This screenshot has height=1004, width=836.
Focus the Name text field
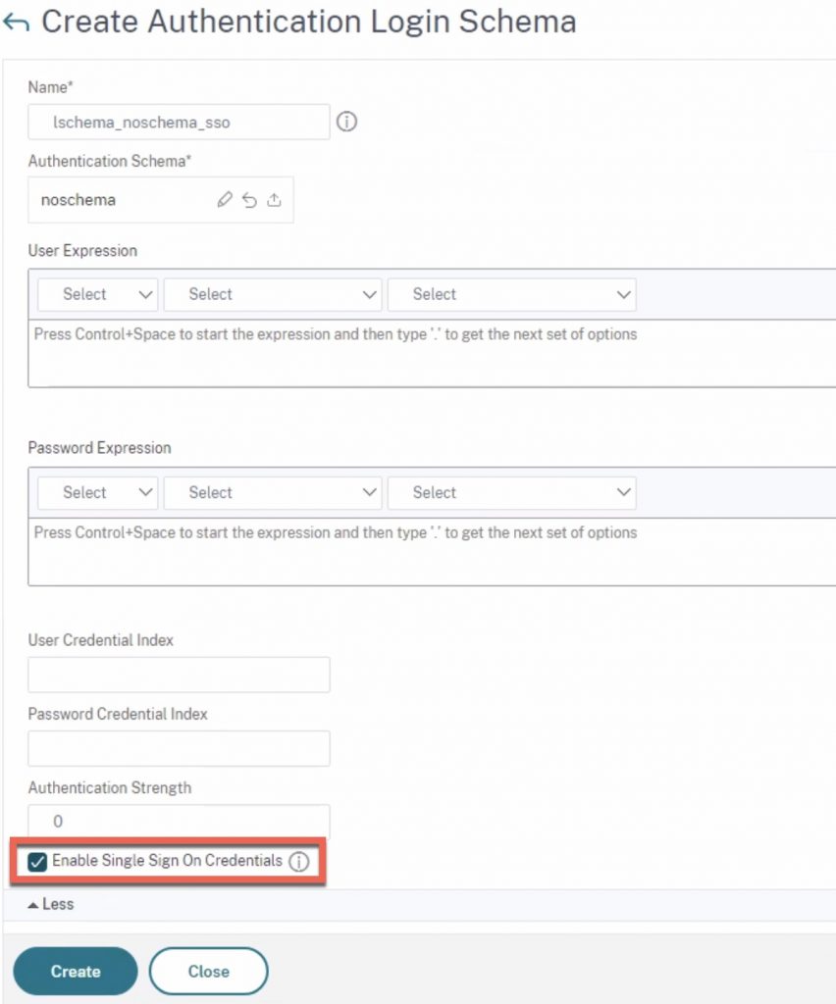[x=179, y=123]
